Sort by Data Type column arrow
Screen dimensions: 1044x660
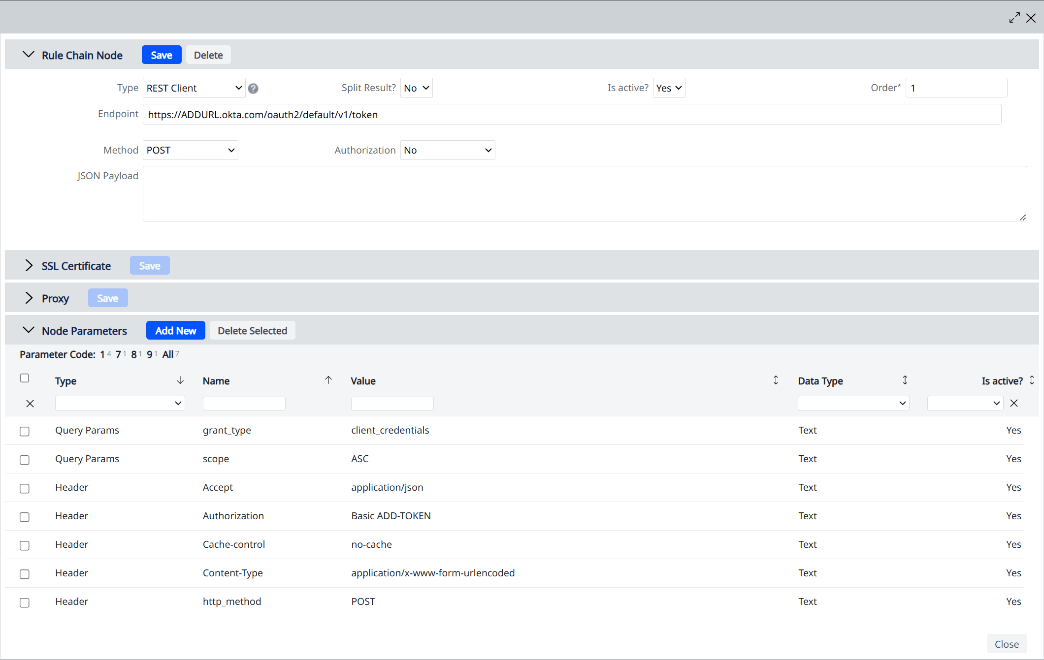click(x=905, y=380)
